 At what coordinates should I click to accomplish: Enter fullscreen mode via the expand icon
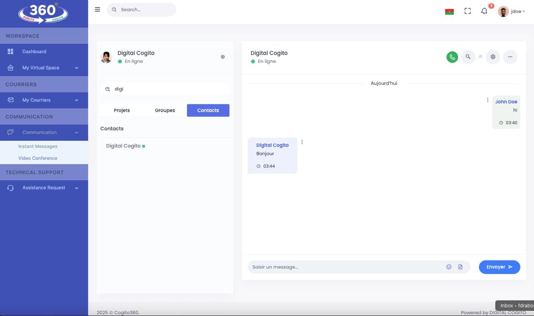[x=467, y=11]
